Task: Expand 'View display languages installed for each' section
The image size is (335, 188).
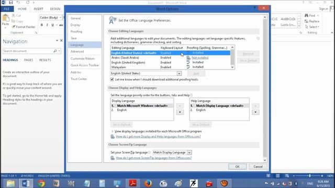Action: pyautogui.click(x=113, y=131)
